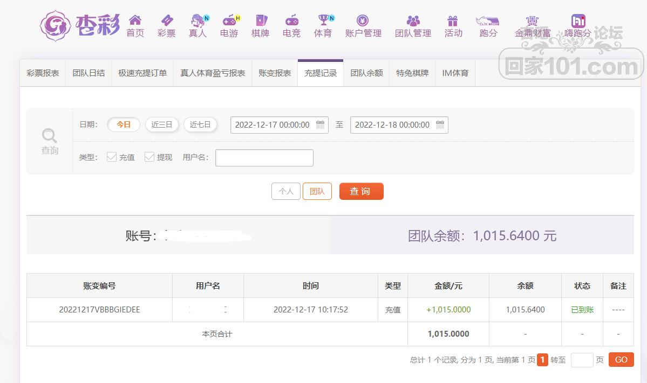The height and width of the screenshot is (383, 647).
Task: Focus the 用户名 input field
Action: click(264, 158)
